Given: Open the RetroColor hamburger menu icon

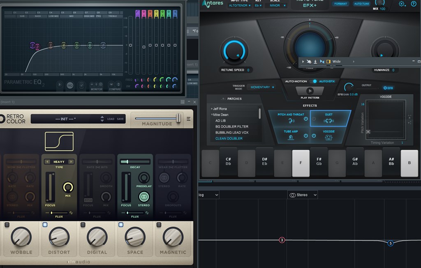Looking at the screenshot, I should point(188,119).
